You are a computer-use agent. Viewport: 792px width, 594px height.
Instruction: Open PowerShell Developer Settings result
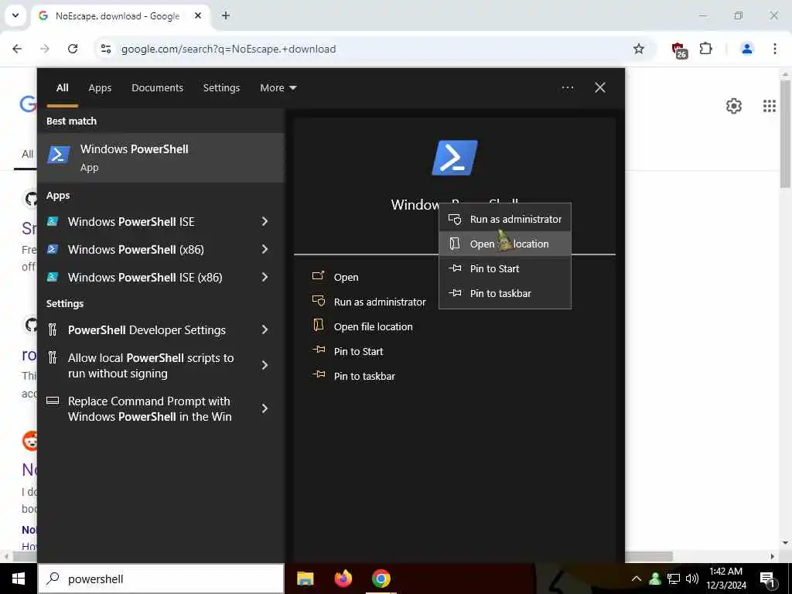click(x=147, y=329)
